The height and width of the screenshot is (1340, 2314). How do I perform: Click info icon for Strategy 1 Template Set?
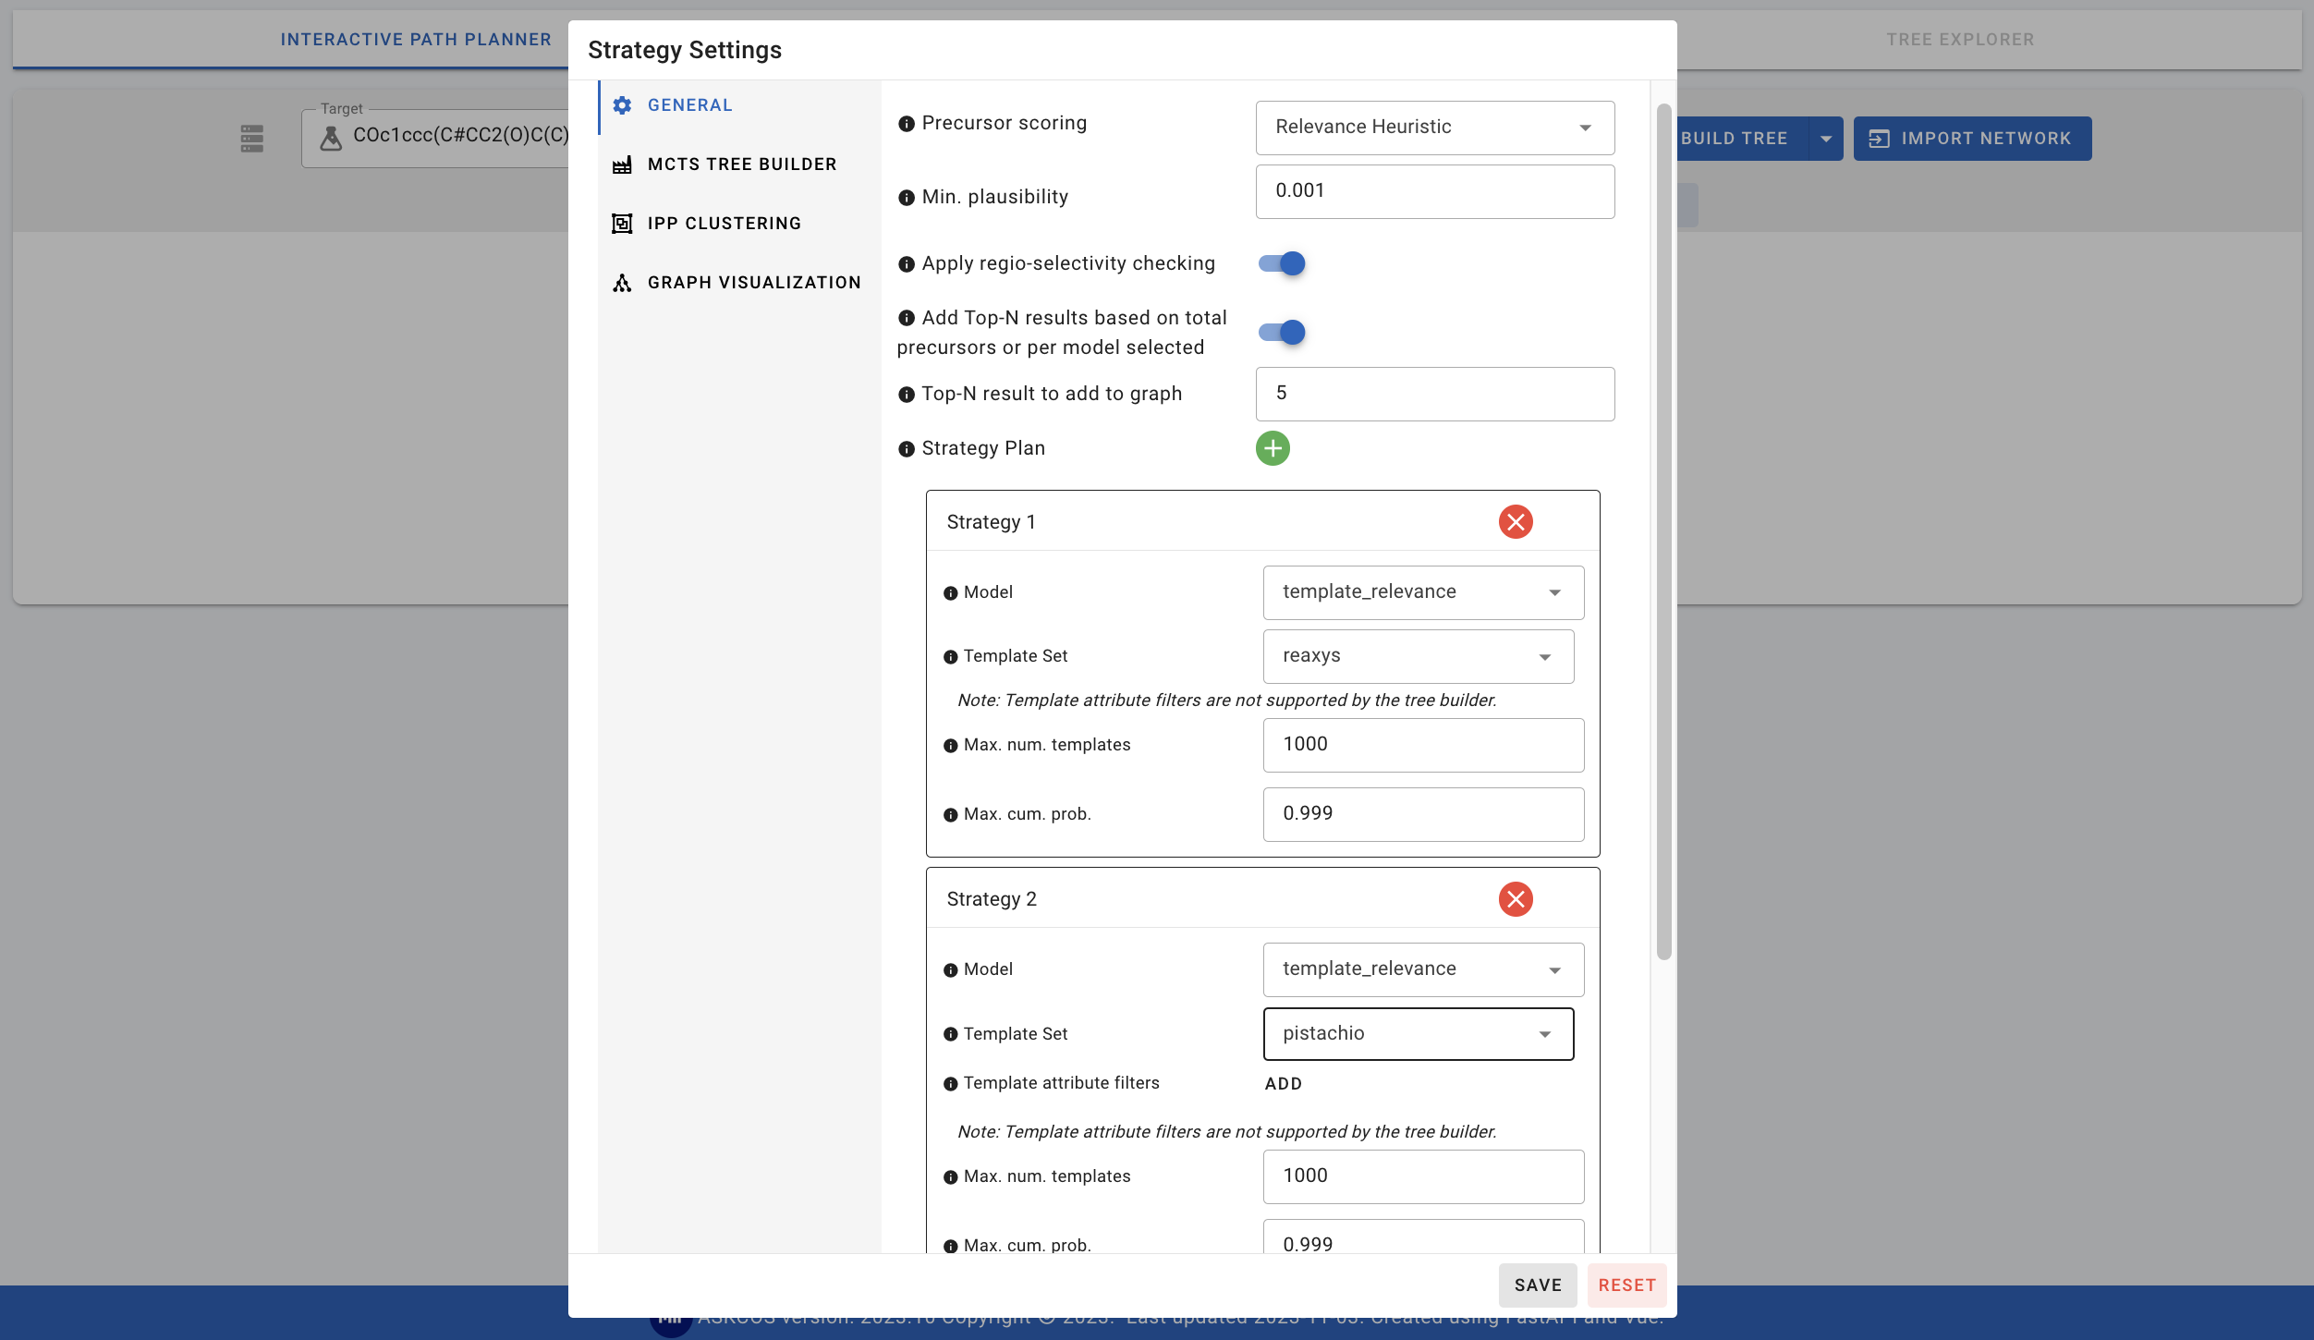point(950,657)
